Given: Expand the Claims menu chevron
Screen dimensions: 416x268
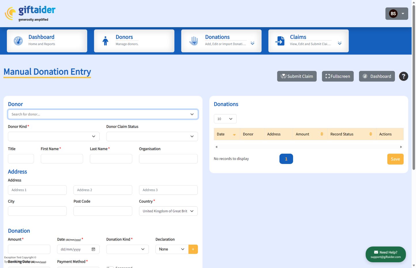Looking at the screenshot, I should (x=340, y=43).
